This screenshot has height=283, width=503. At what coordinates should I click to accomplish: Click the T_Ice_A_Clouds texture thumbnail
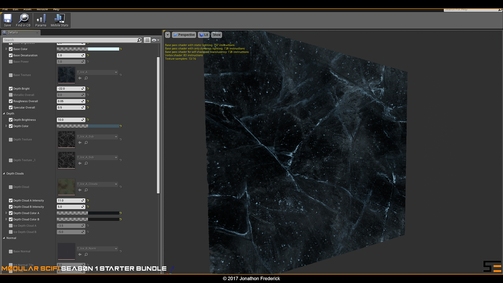coord(66,187)
